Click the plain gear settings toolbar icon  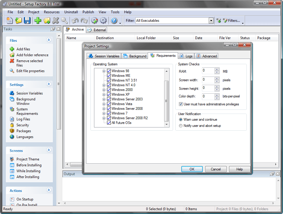click(x=103, y=21)
